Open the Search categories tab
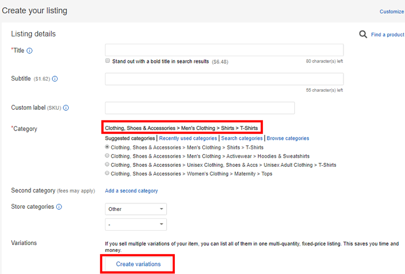Image resolution: width=405 pixels, height=274 pixels. pyautogui.click(x=242, y=138)
